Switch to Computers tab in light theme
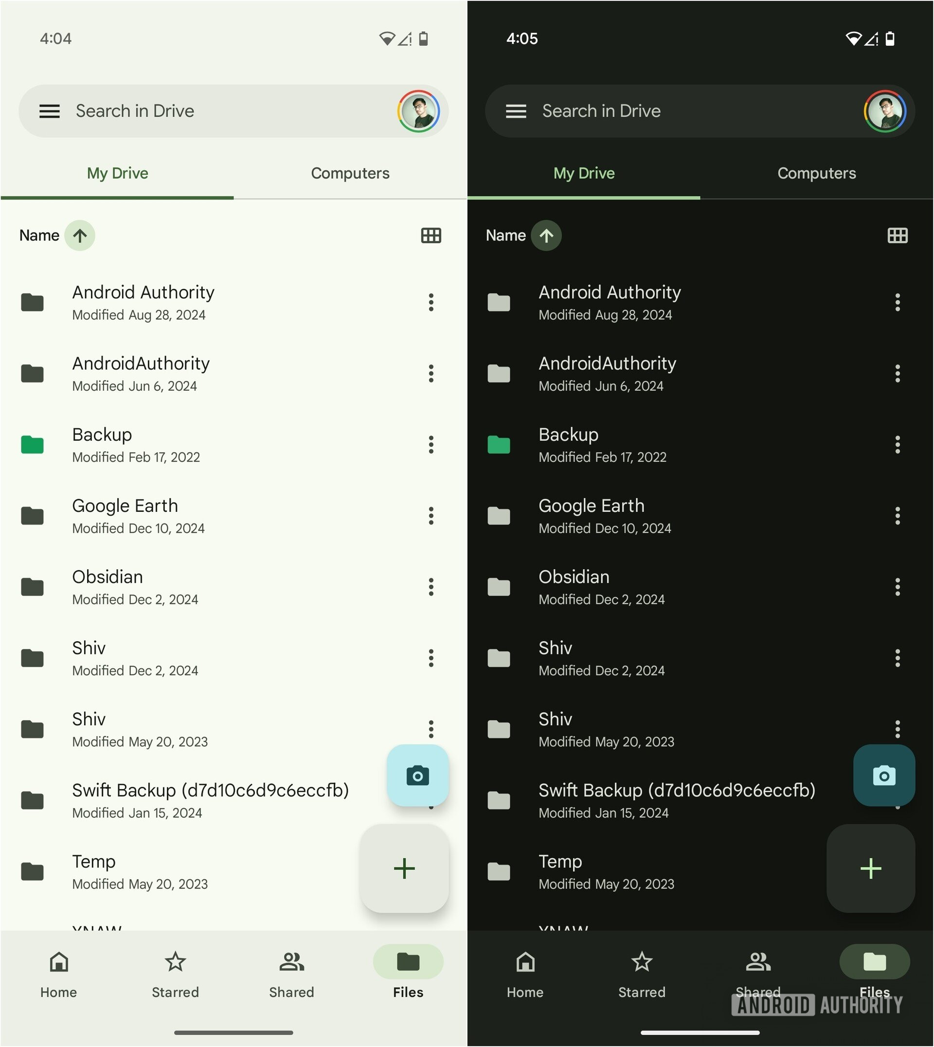 coord(350,174)
